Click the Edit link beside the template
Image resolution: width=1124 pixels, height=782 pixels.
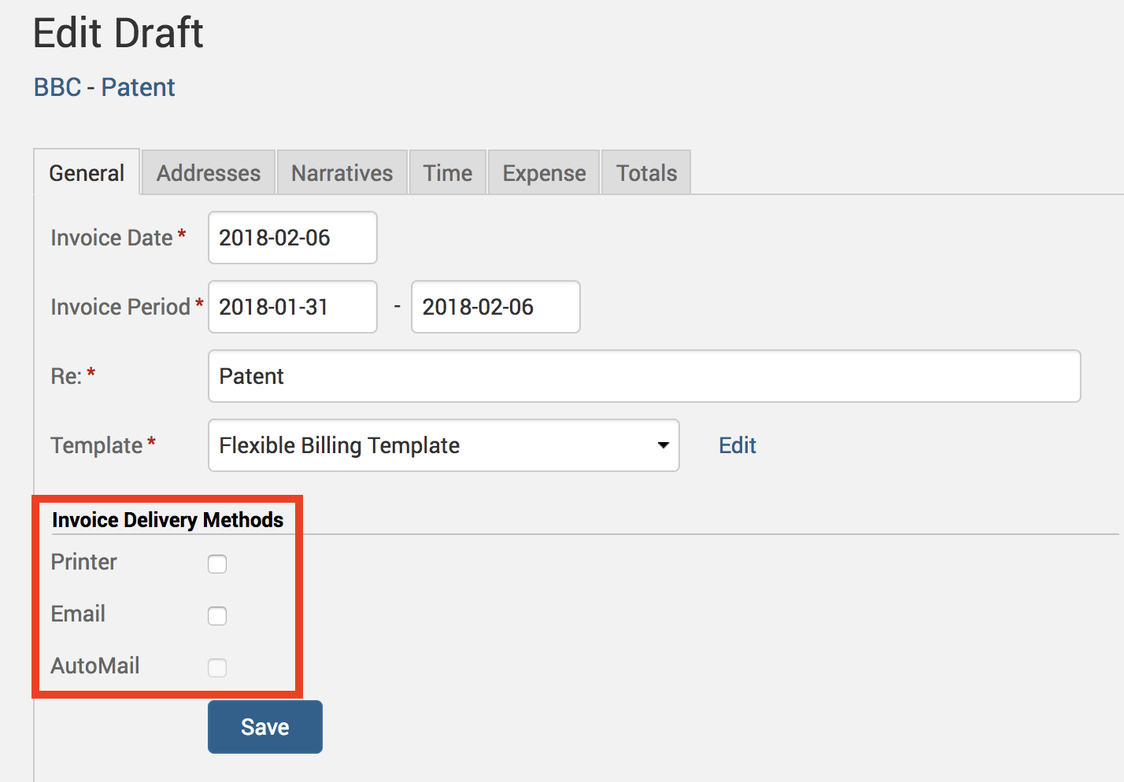(x=737, y=445)
